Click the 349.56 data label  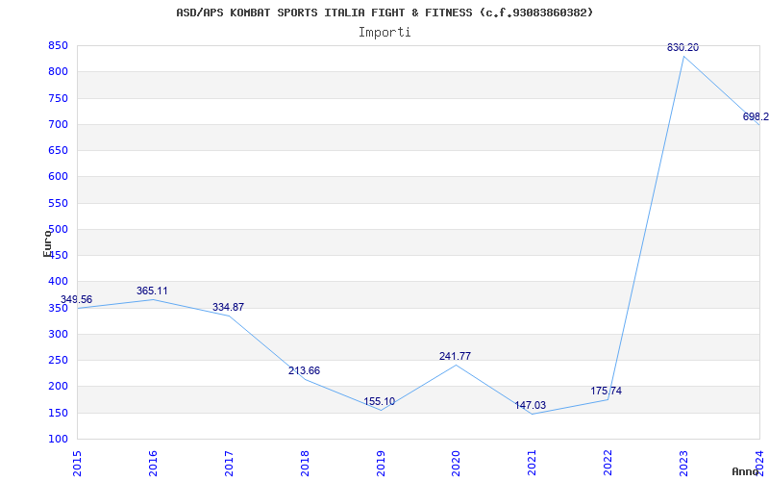pos(76,300)
